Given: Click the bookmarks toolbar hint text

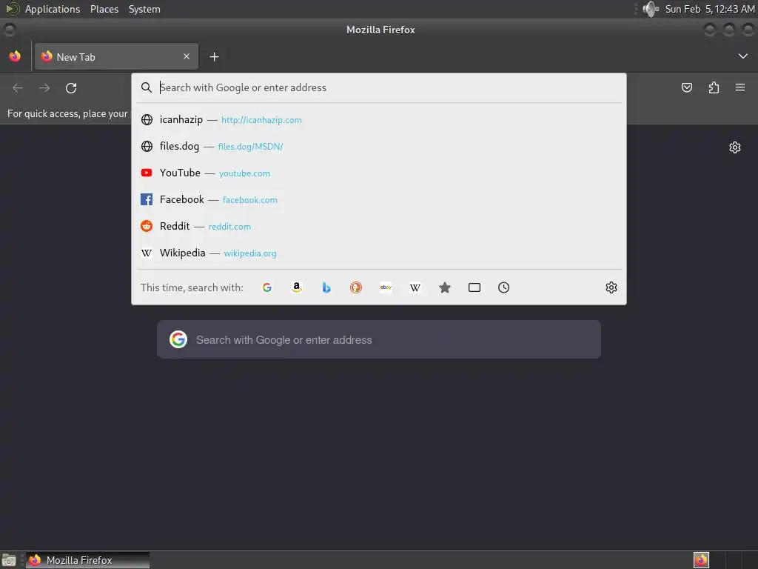Looking at the screenshot, I should tap(67, 113).
